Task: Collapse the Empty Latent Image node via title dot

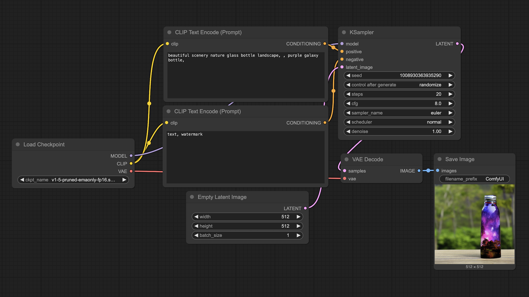Action: click(192, 197)
